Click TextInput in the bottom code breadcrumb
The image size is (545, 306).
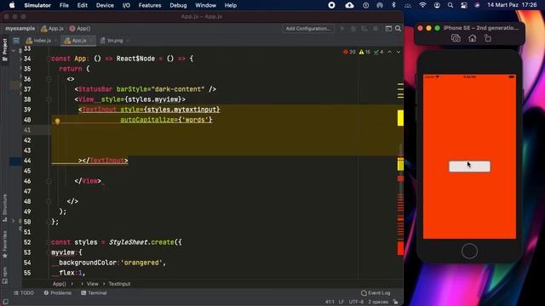119,284
